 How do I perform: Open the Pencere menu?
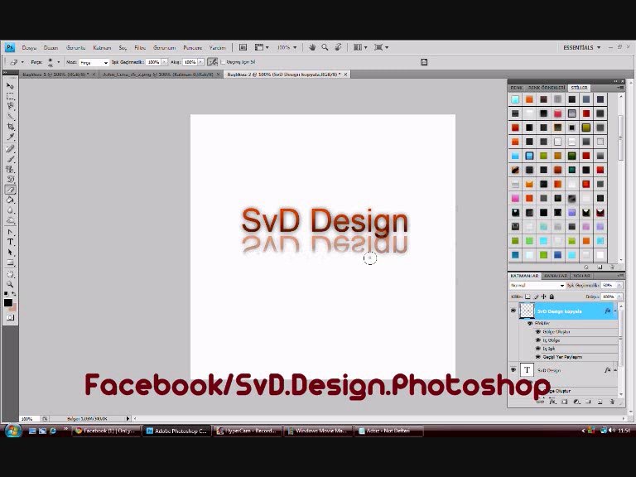click(x=193, y=48)
